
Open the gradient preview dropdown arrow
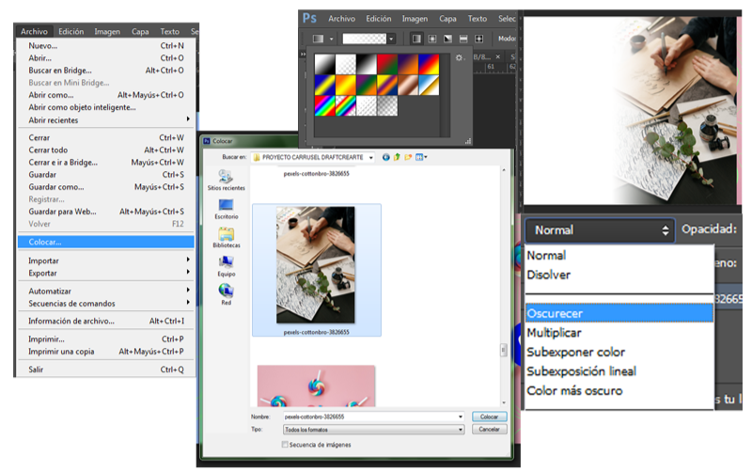pos(391,39)
